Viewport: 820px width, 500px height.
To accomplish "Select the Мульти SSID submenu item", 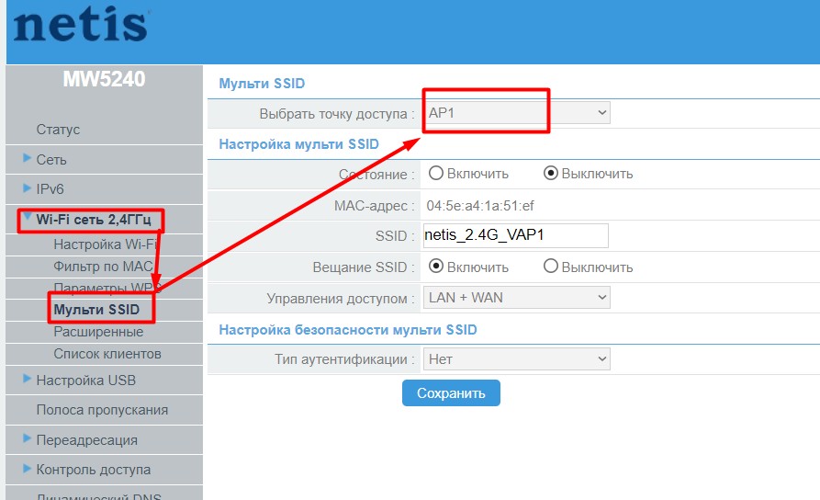I will [x=96, y=310].
